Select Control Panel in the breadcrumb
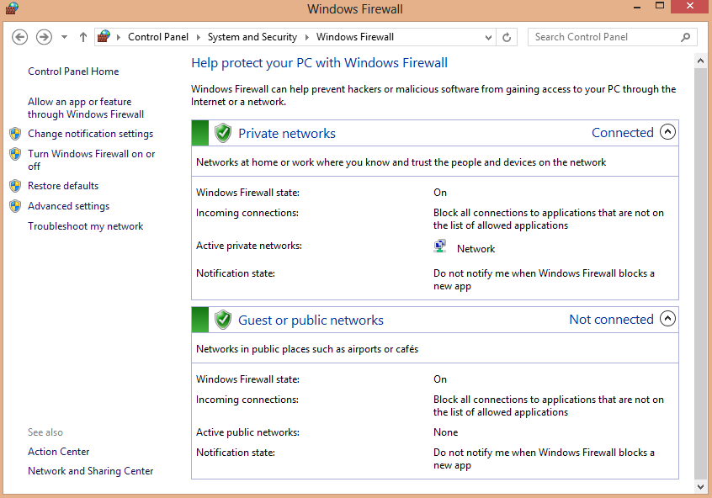The image size is (712, 498). point(158,37)
